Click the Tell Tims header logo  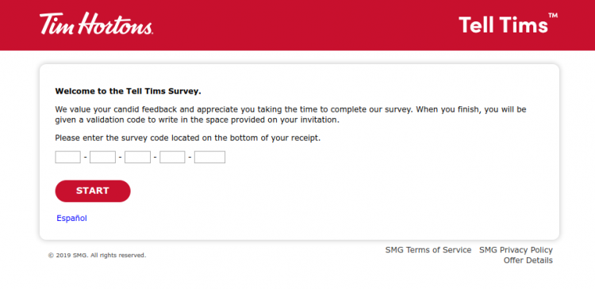point(508,24)
